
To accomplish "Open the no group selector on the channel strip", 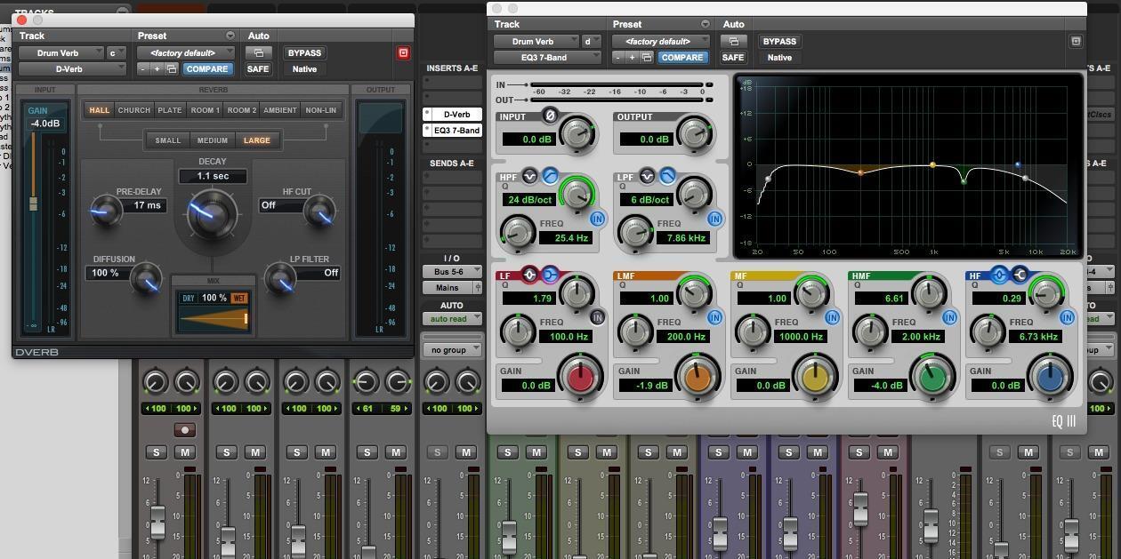I will [x=453, y=349].
